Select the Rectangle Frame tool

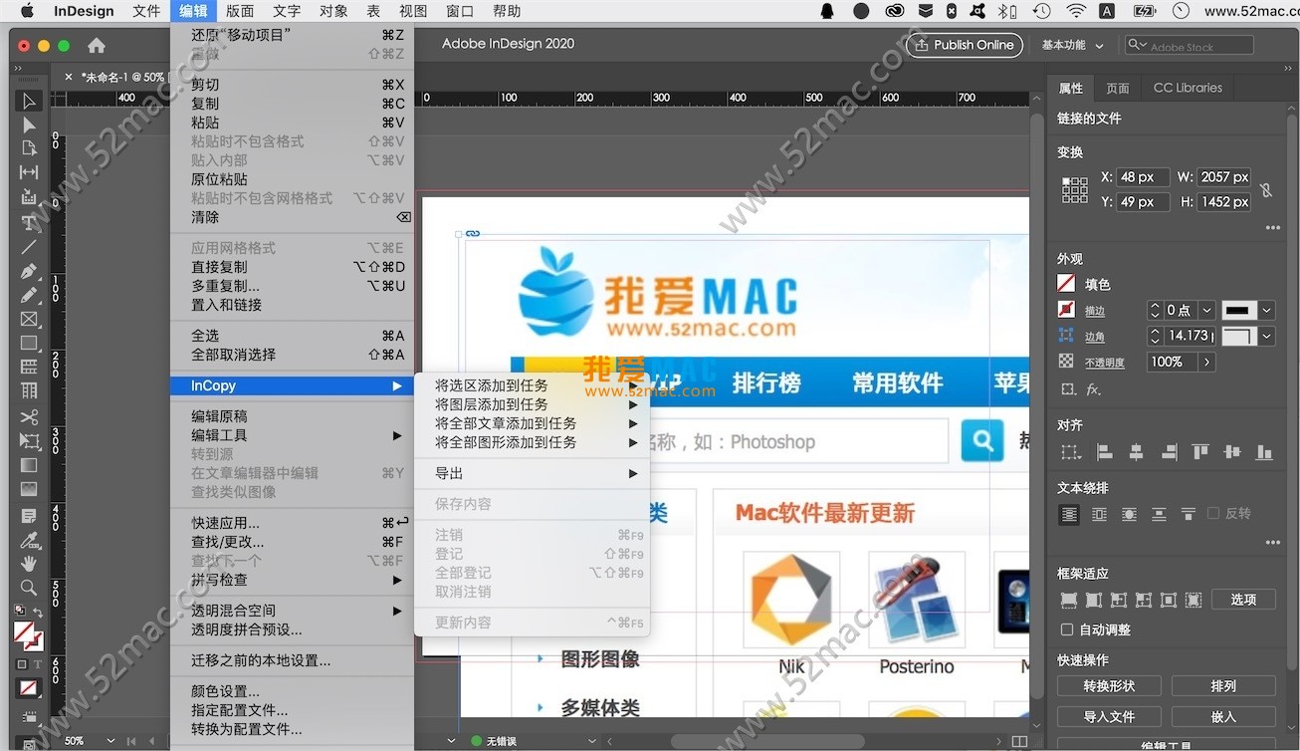point(29,319)
